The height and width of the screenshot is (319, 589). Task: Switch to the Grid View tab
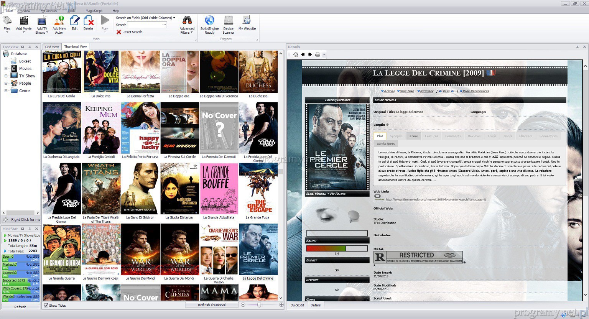[x=52, y=47]
